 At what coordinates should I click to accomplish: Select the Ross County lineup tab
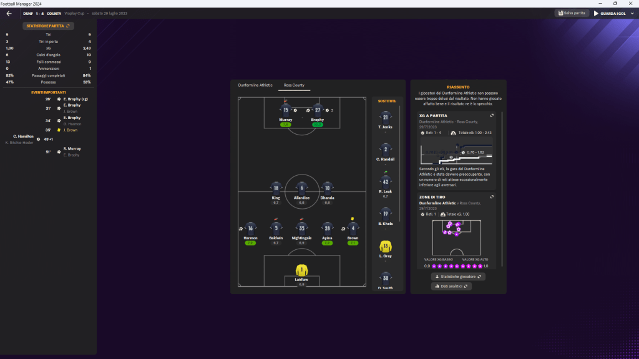(295, 85)
